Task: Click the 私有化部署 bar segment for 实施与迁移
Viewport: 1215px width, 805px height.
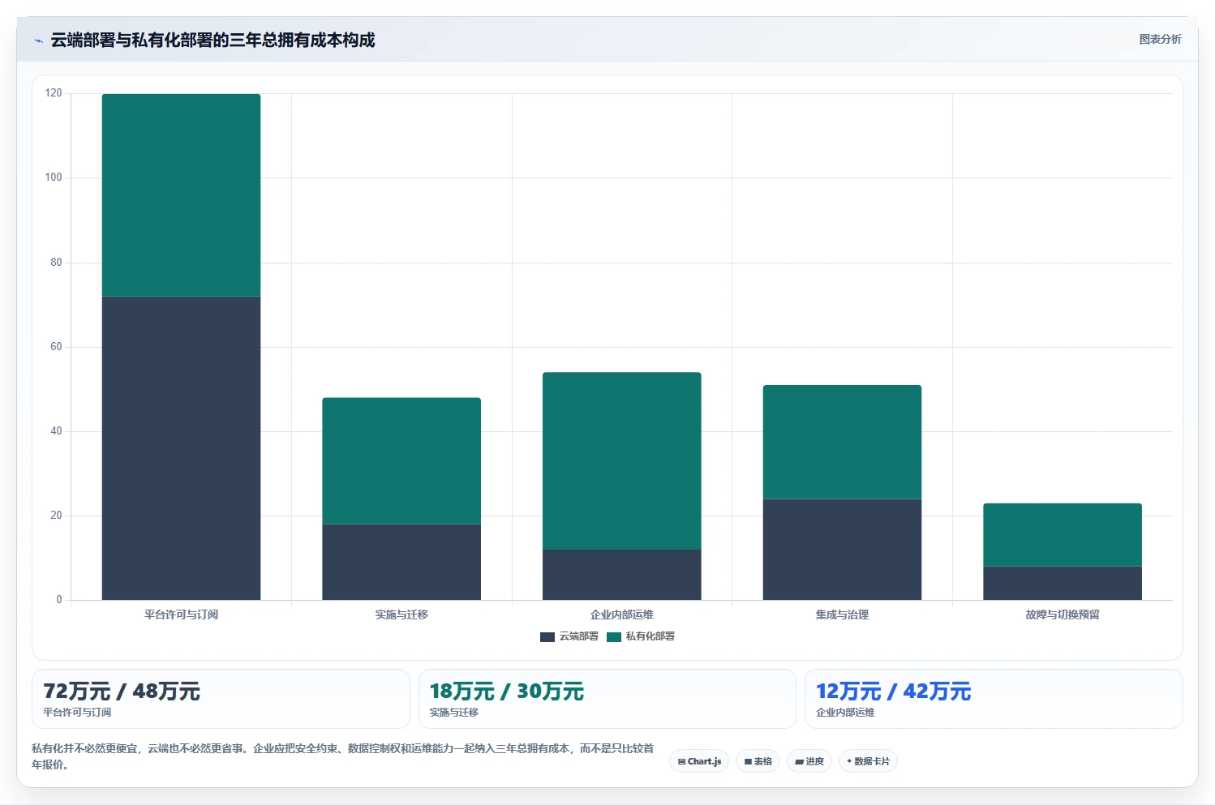Action: point(401,461)
